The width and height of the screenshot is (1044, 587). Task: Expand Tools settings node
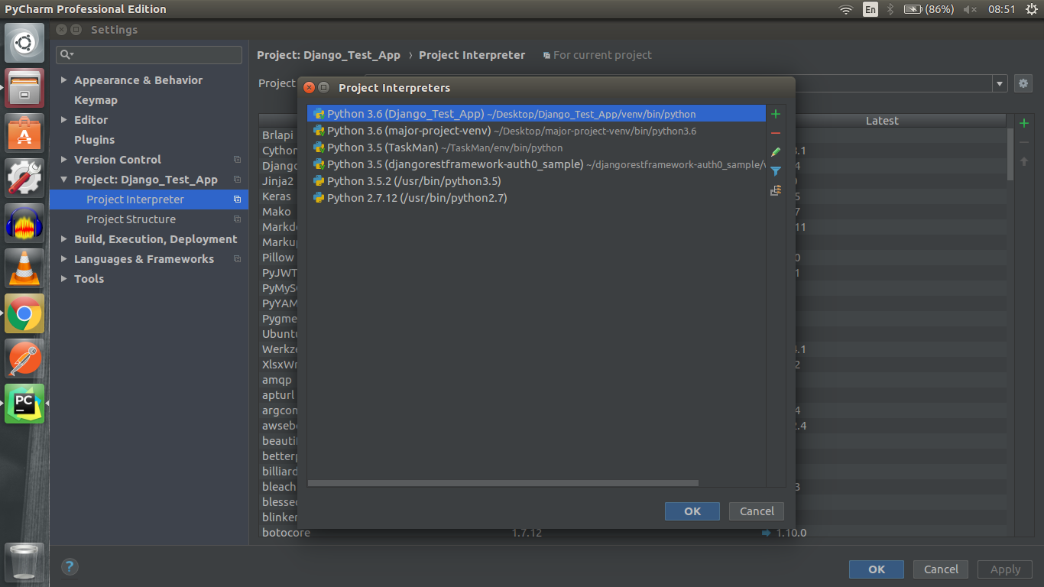point(64,279)
